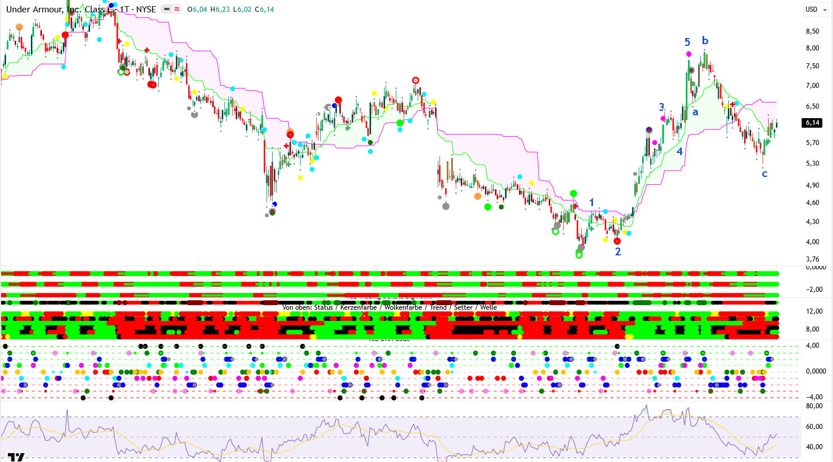Click the RSI 80,00 axis label
833x462 pixels.
(814, 406)
